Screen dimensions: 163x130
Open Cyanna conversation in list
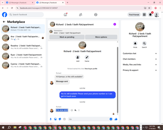23,65
